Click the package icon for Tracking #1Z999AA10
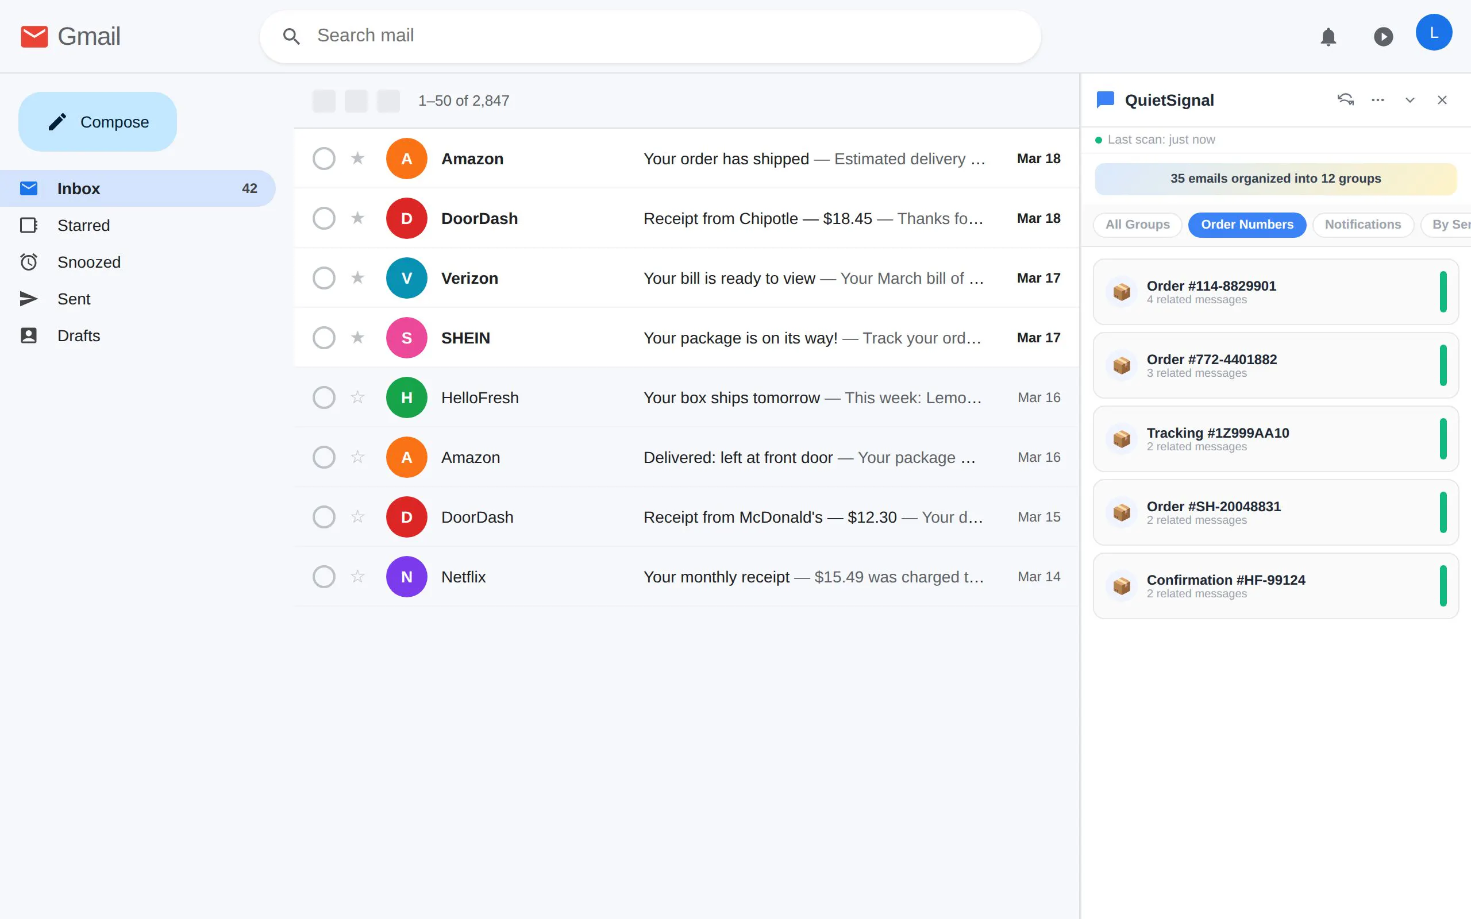1471x919 pixels. (x=1122, y=439)
